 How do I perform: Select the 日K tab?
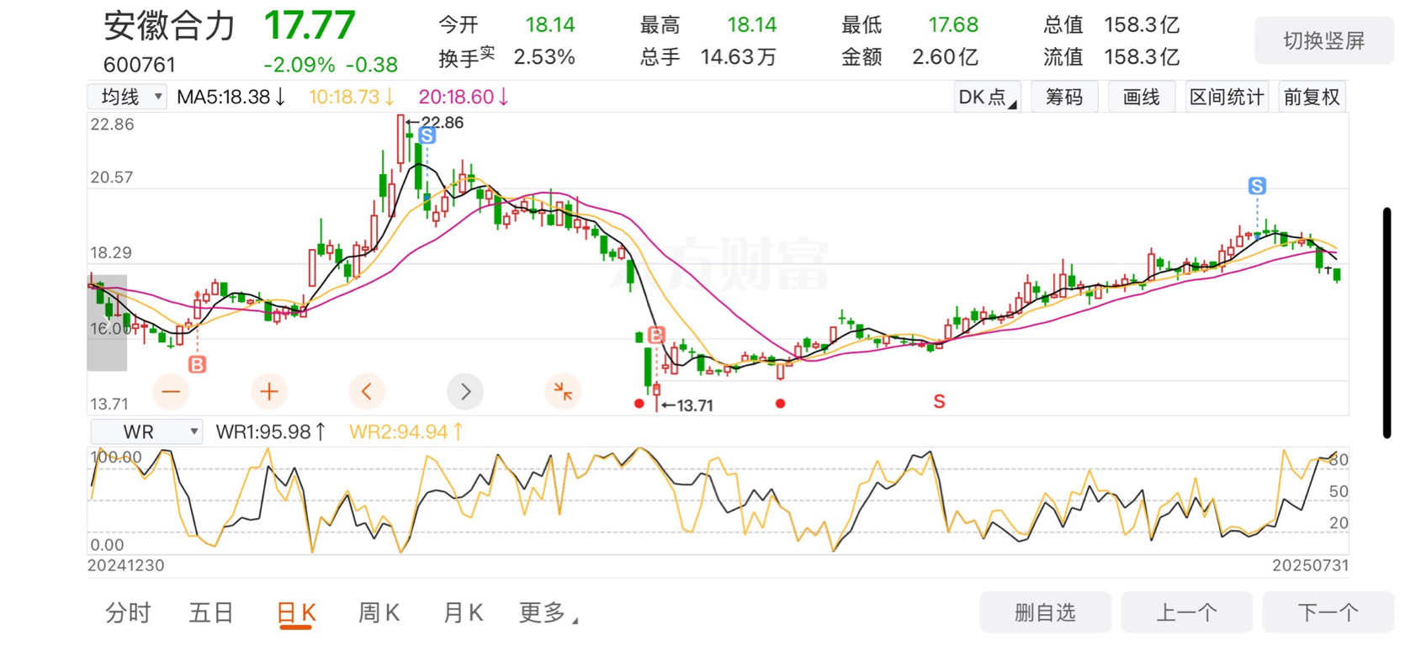(x=296, y=612)
